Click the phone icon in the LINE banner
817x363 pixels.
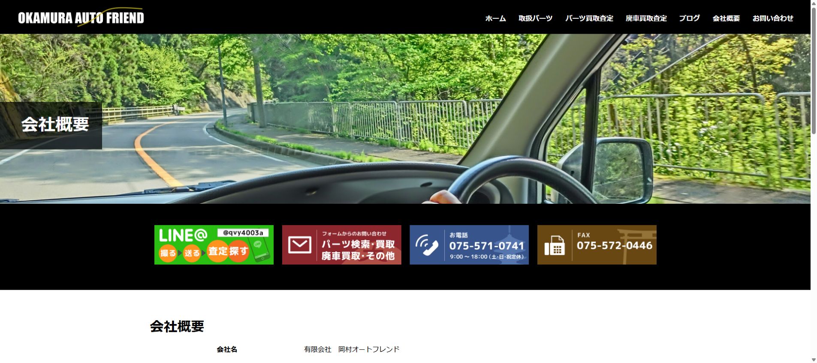(260, 249)
